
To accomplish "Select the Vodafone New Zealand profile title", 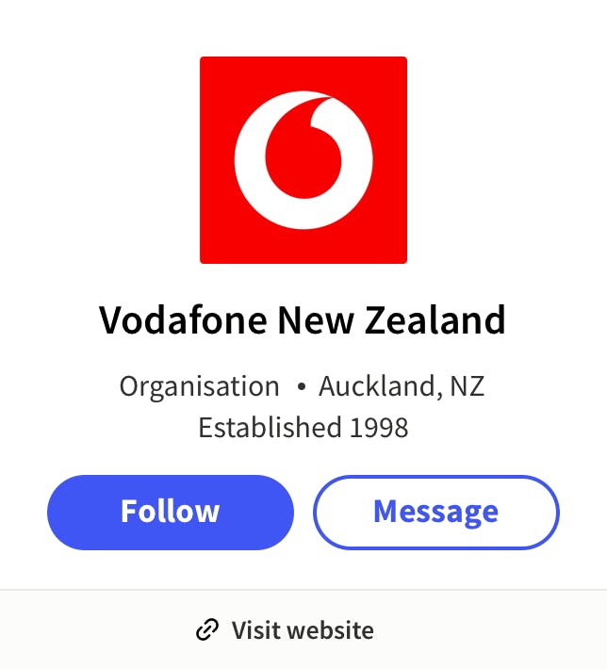I will click(303, 319).
